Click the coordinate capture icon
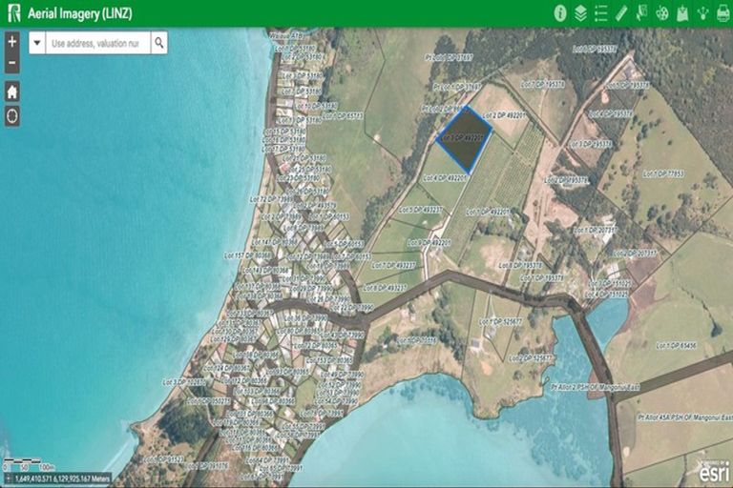The width and height of the screenshot is (733, 488). coord(8,478)
